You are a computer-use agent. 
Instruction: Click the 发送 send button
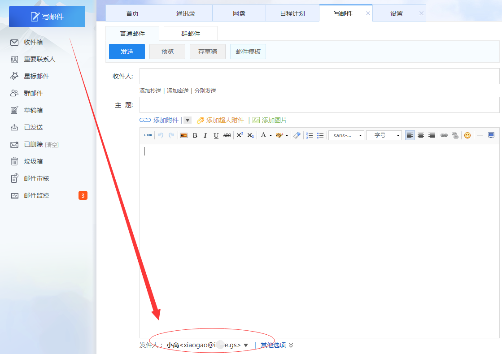(x=127, y=52)
